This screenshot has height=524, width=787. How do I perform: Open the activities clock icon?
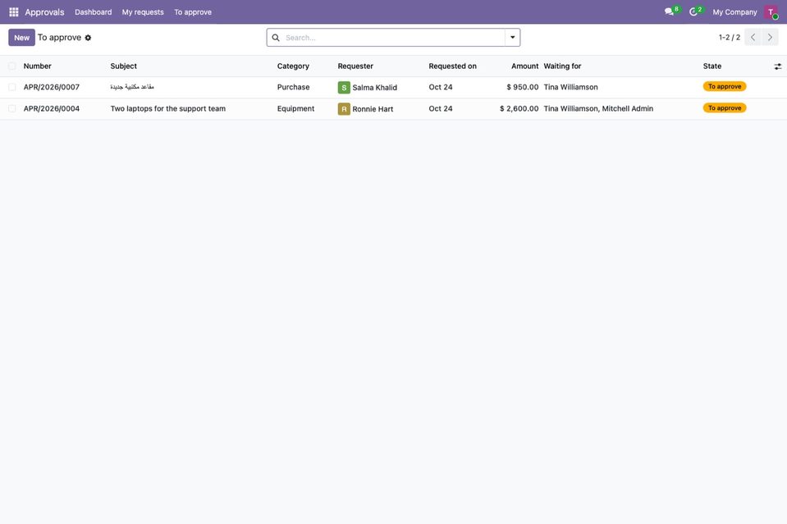pyautogui.click(x=693, y=12)
